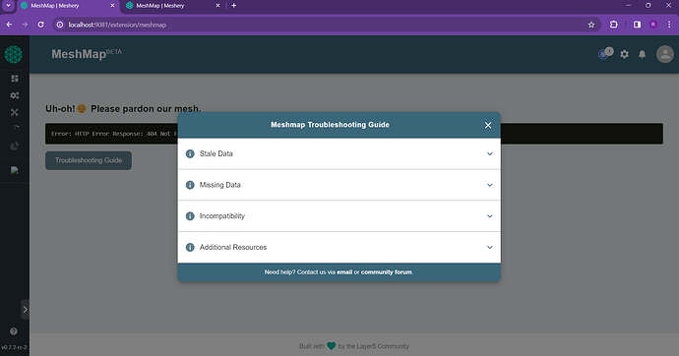This screenshot has height=356, width=679.
Task: Click the HTTP 404 error message text
Action: click(114, 134)
